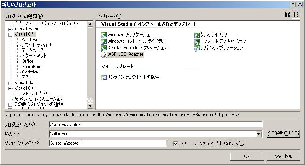Click the project types scroll down arrow

click(90, 106)
